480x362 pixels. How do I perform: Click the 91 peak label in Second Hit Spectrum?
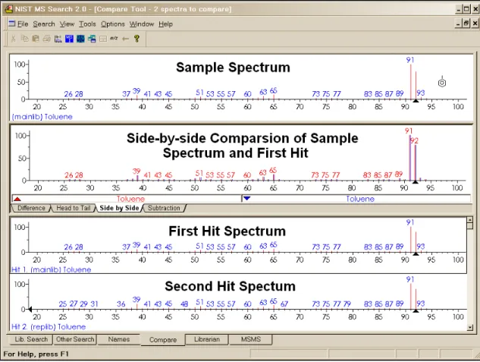410,279
